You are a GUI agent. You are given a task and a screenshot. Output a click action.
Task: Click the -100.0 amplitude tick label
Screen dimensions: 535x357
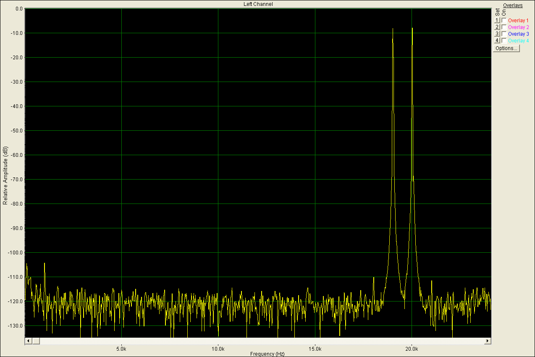click(x=16, y=253)
